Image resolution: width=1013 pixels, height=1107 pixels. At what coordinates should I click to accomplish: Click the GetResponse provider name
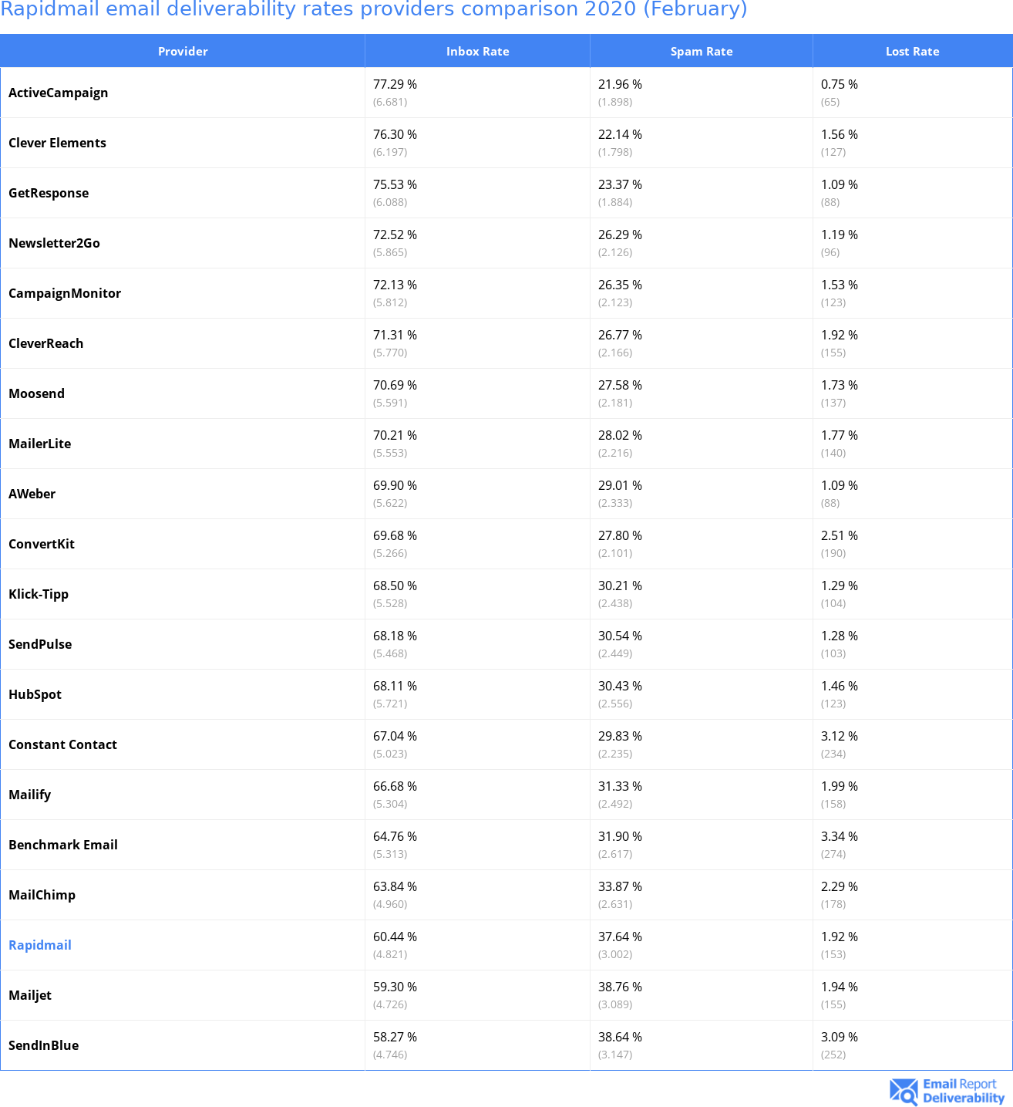coord(49,193)
